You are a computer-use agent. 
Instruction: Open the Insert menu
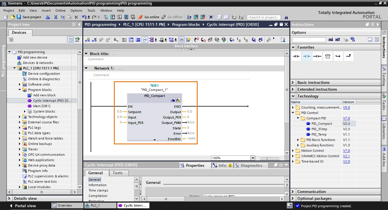point(46,11)
